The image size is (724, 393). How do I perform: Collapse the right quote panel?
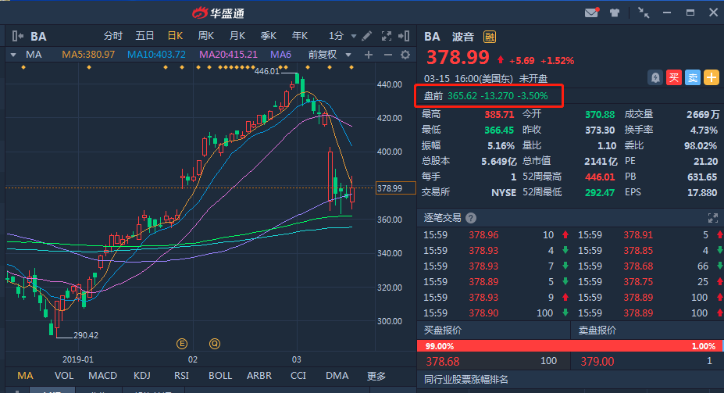coord(404,36)
